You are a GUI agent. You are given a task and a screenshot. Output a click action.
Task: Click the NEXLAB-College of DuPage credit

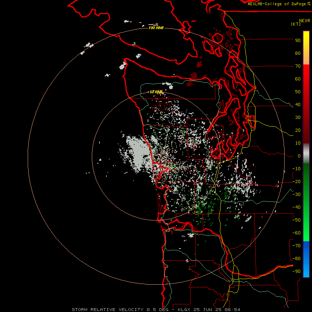[x=279, y=4]
